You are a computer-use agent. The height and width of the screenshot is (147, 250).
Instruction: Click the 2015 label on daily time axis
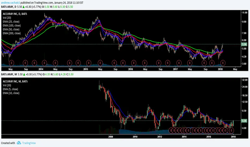coord(86,69)
